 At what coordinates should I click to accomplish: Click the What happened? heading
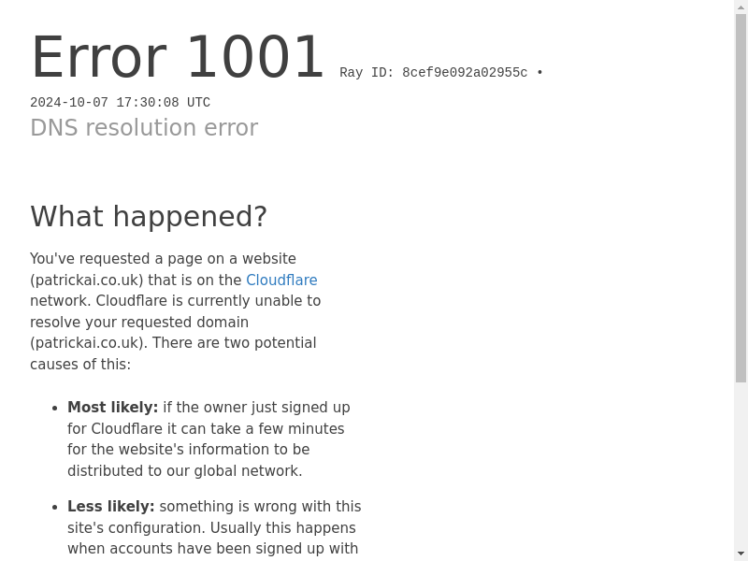tap(149, 216)
